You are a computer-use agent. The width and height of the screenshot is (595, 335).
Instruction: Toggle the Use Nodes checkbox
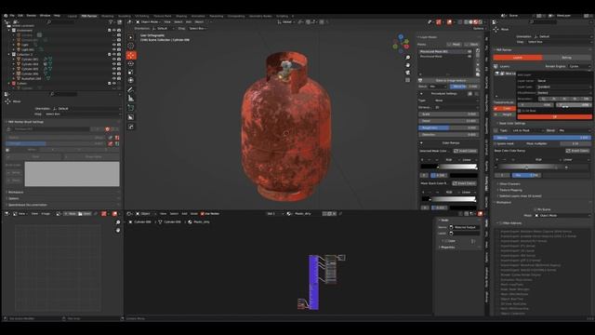pyautogui.click(x=203, y=214)
